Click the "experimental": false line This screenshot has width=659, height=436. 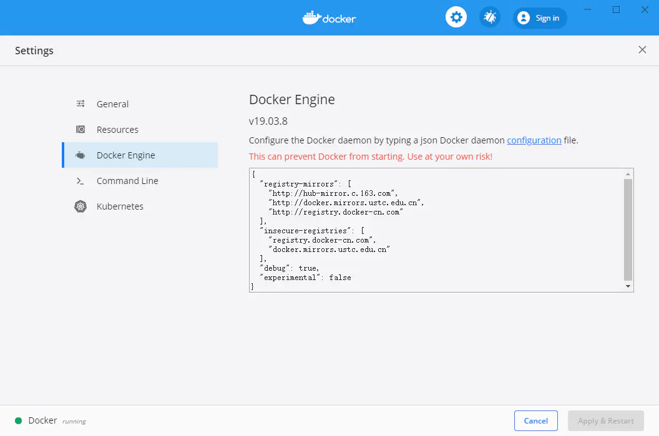(306, 277)
